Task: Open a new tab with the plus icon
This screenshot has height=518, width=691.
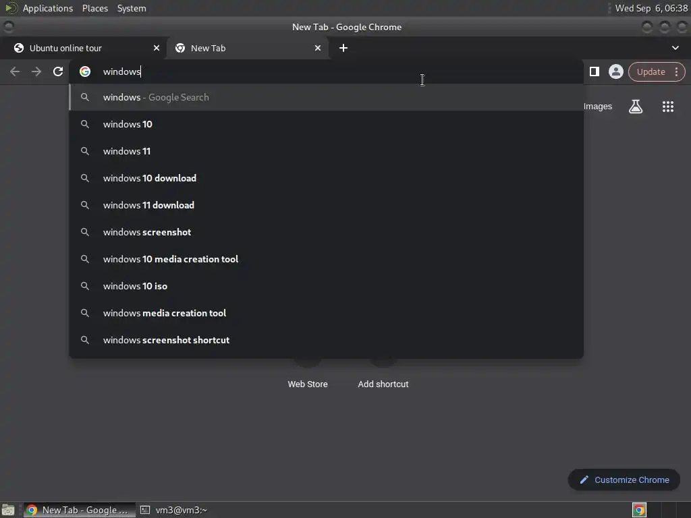Action: tap(343, 48)
